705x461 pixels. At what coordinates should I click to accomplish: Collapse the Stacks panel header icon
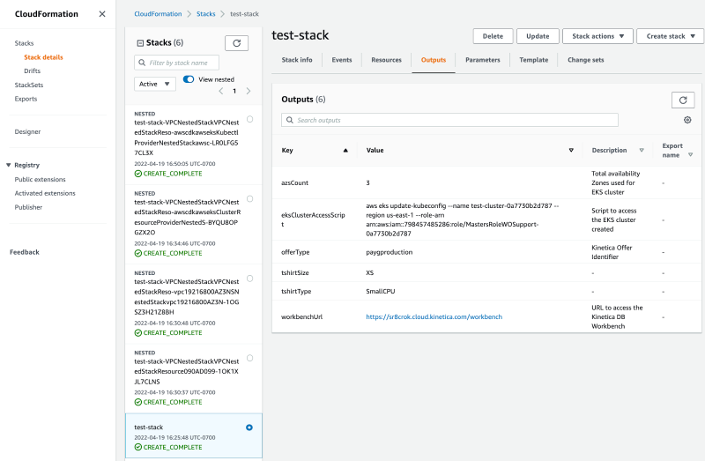pyautogui.click(x=139, y=42)
